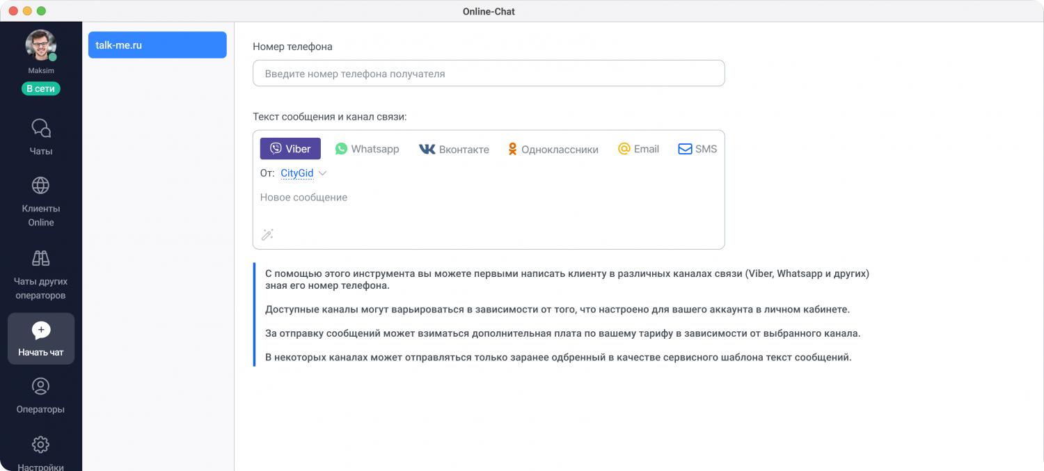The width and height of the screenshot is (1044, 471).
Task: Expand the CityGid sender dropdown arrow
Action: (x=322, y=173)
